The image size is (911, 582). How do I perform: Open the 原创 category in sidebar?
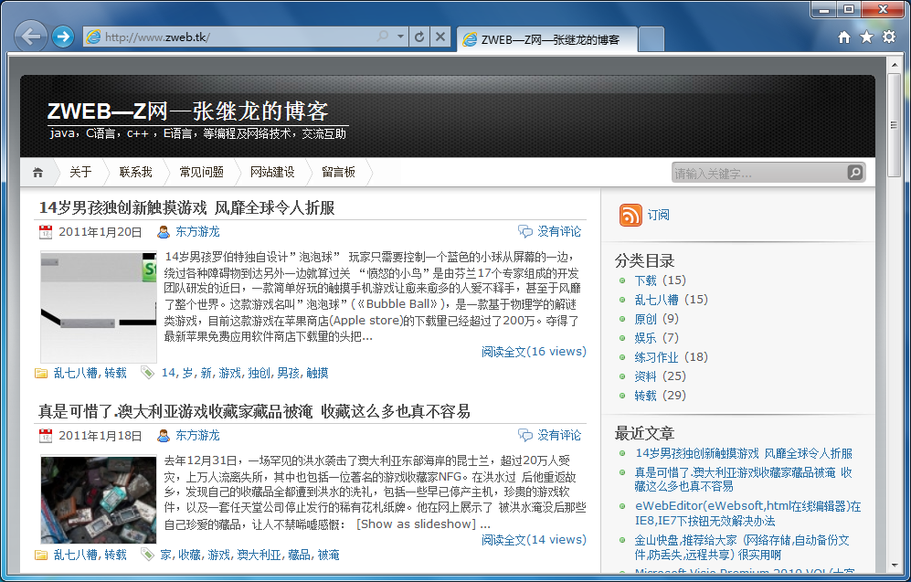coord(645,319)
